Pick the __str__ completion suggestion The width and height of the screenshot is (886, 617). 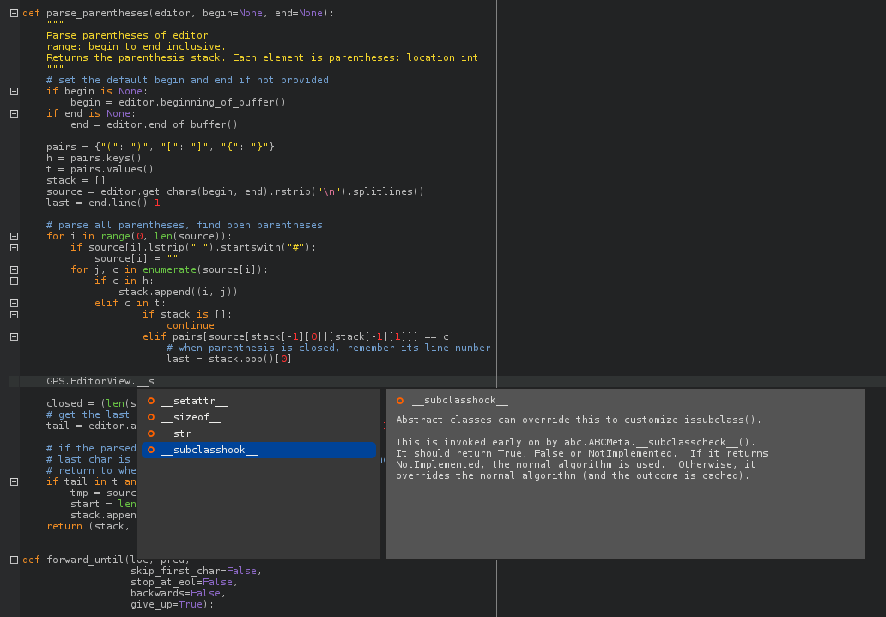coord(182,433)
